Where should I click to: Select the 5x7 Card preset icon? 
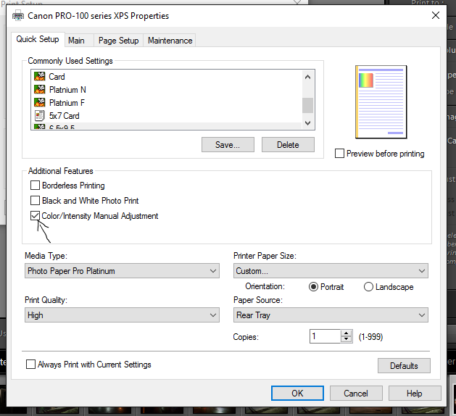click(x=39, y=116)
